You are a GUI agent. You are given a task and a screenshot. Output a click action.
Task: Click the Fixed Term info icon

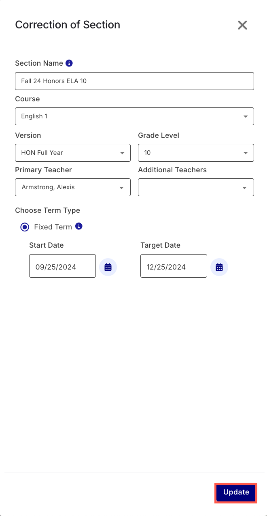pos(79,227)
